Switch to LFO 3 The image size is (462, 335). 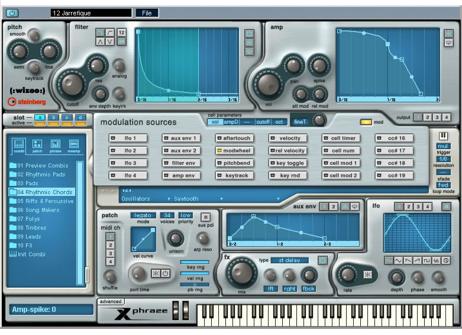[x=418, y=207]
